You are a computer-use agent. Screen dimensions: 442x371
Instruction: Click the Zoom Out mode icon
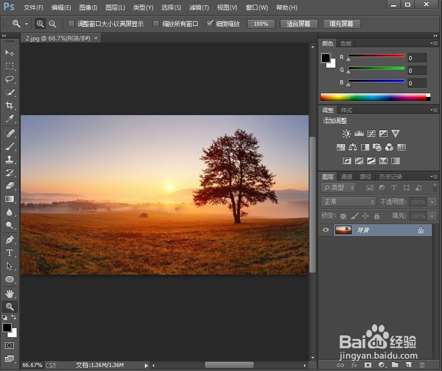[x=53, y=24]
